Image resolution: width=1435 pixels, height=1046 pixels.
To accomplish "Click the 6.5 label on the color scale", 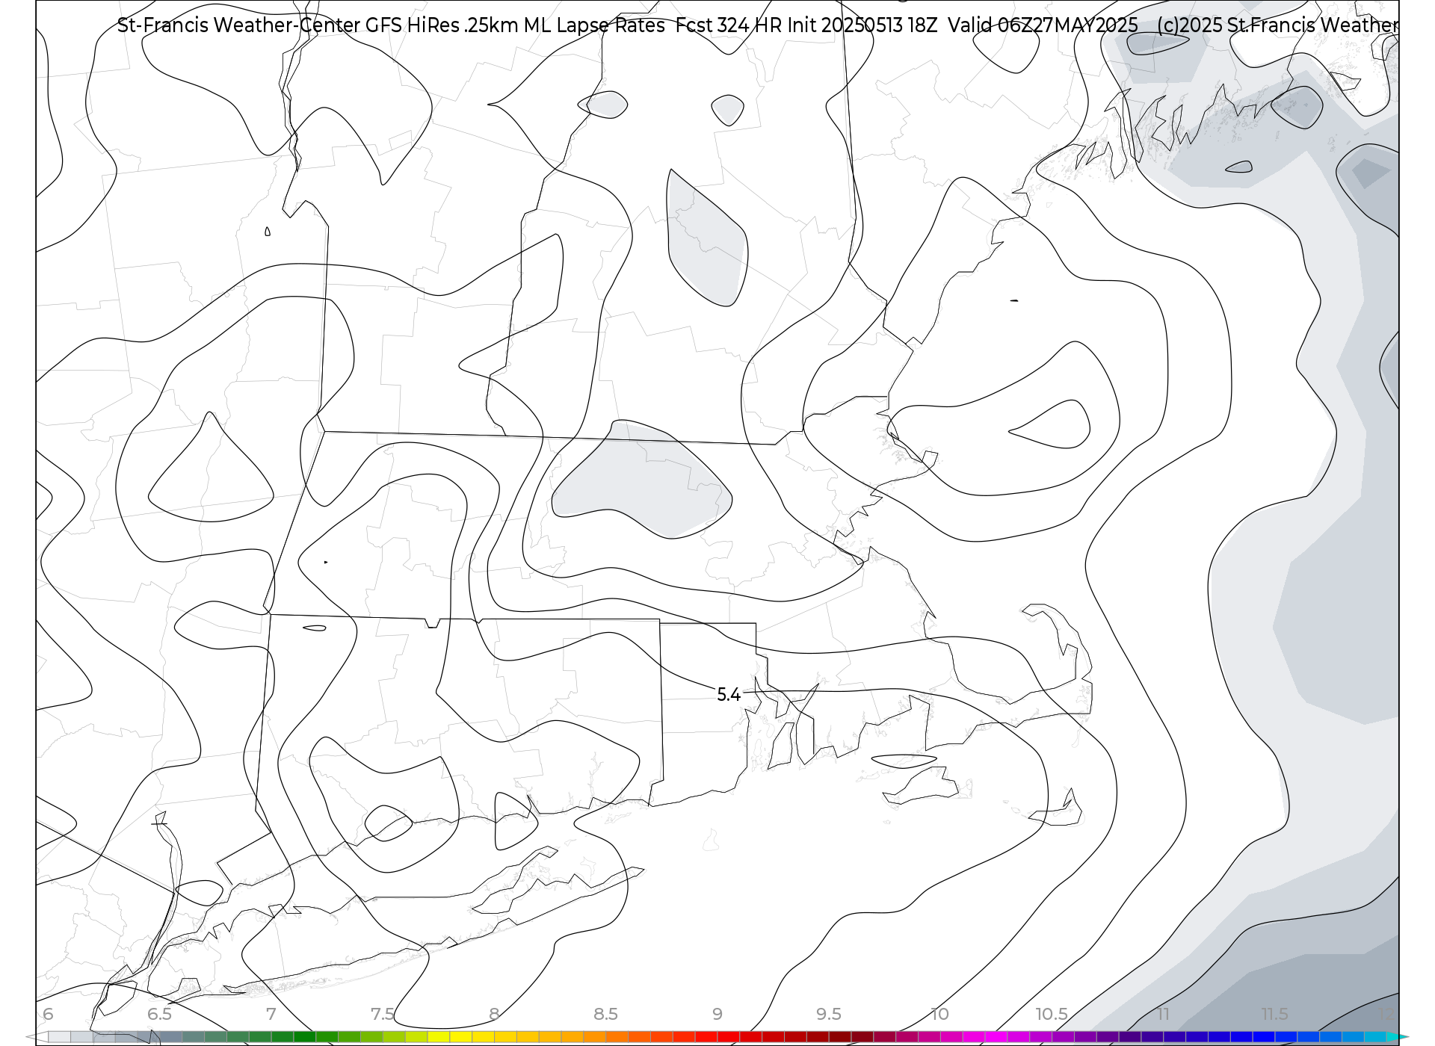I will pyautogui.click(x=159, y=1014).
